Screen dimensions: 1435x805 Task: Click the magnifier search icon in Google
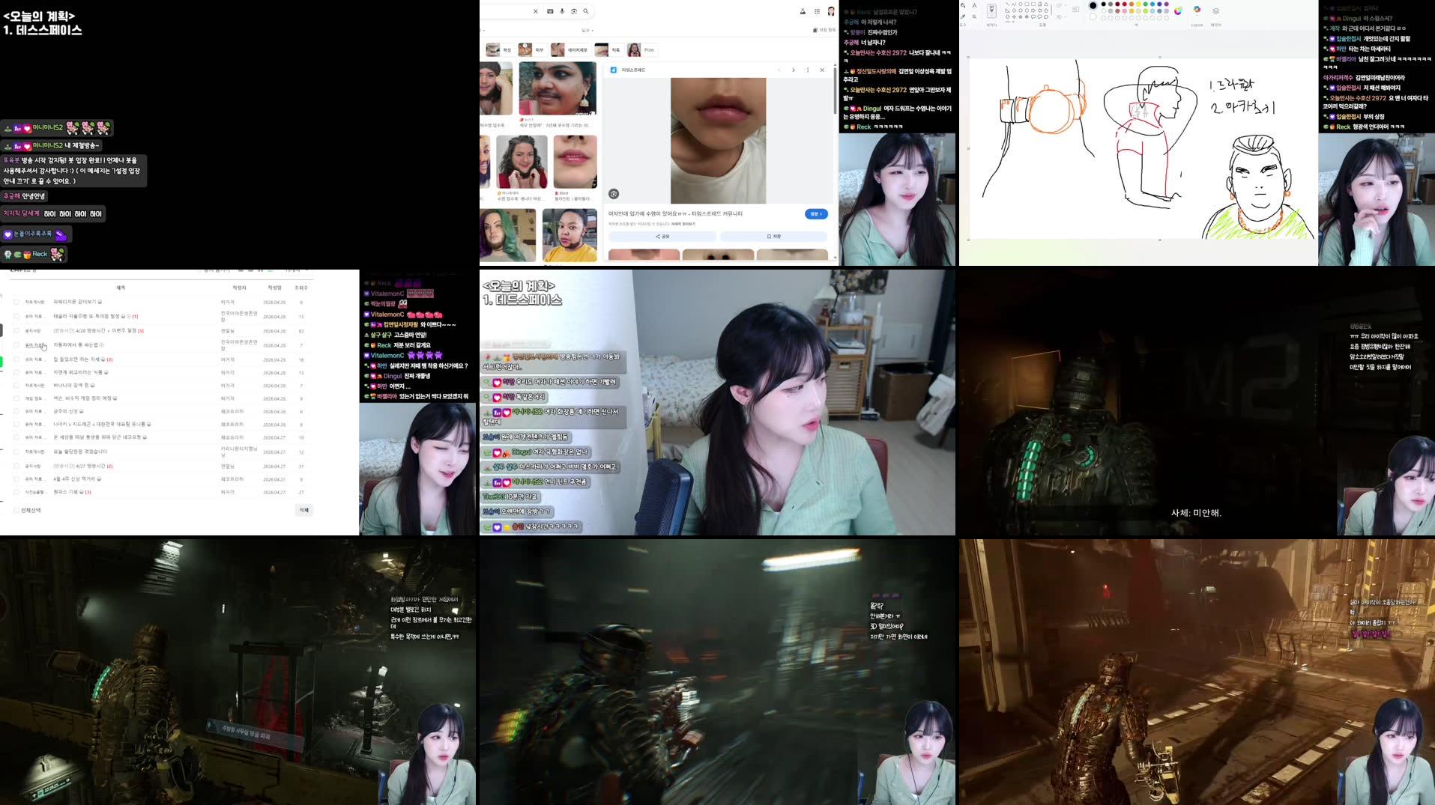[x=586, y=11]
